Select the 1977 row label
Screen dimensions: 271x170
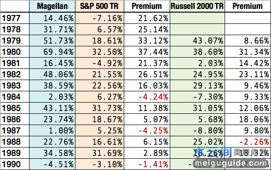(11, 18)
